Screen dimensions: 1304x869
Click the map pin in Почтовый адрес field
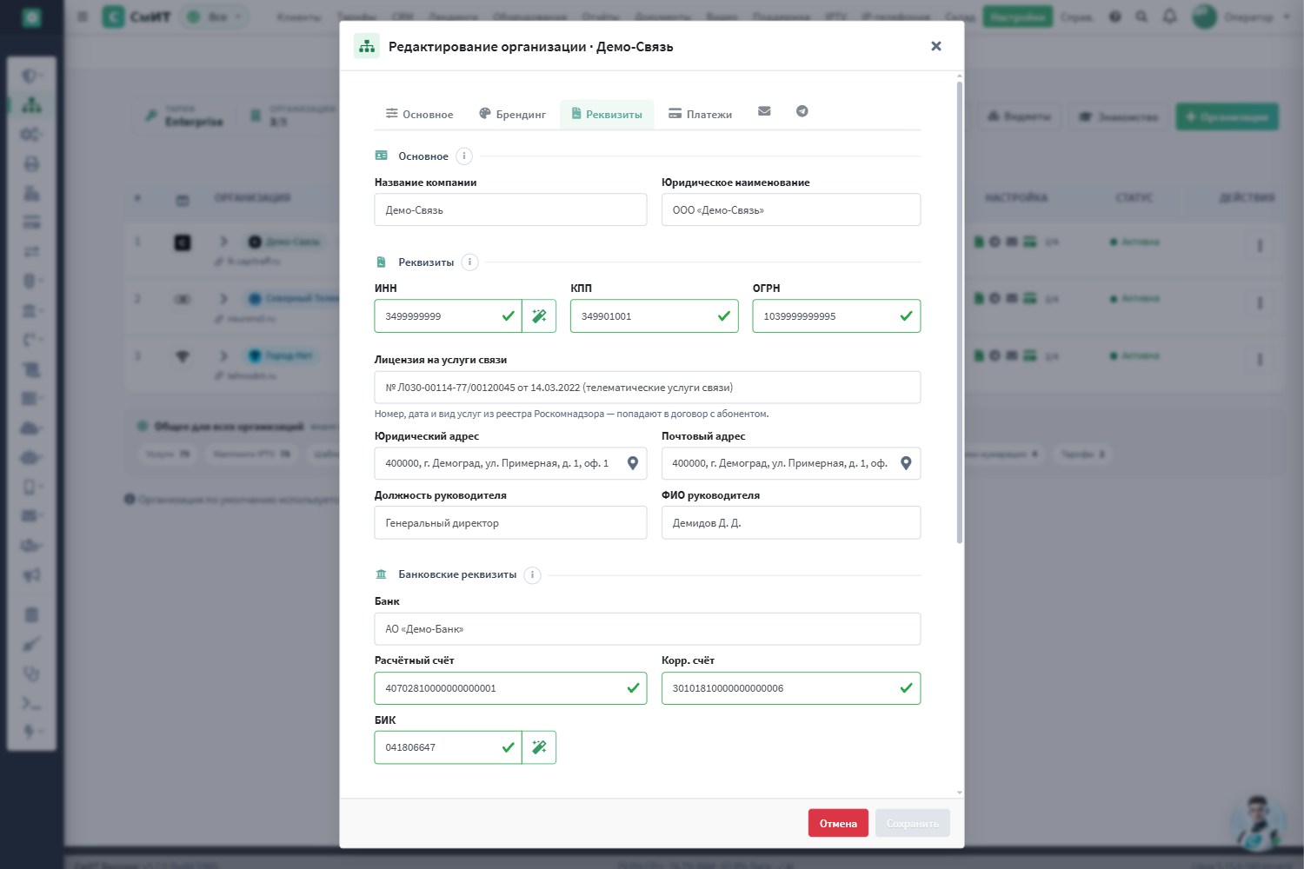906,463
